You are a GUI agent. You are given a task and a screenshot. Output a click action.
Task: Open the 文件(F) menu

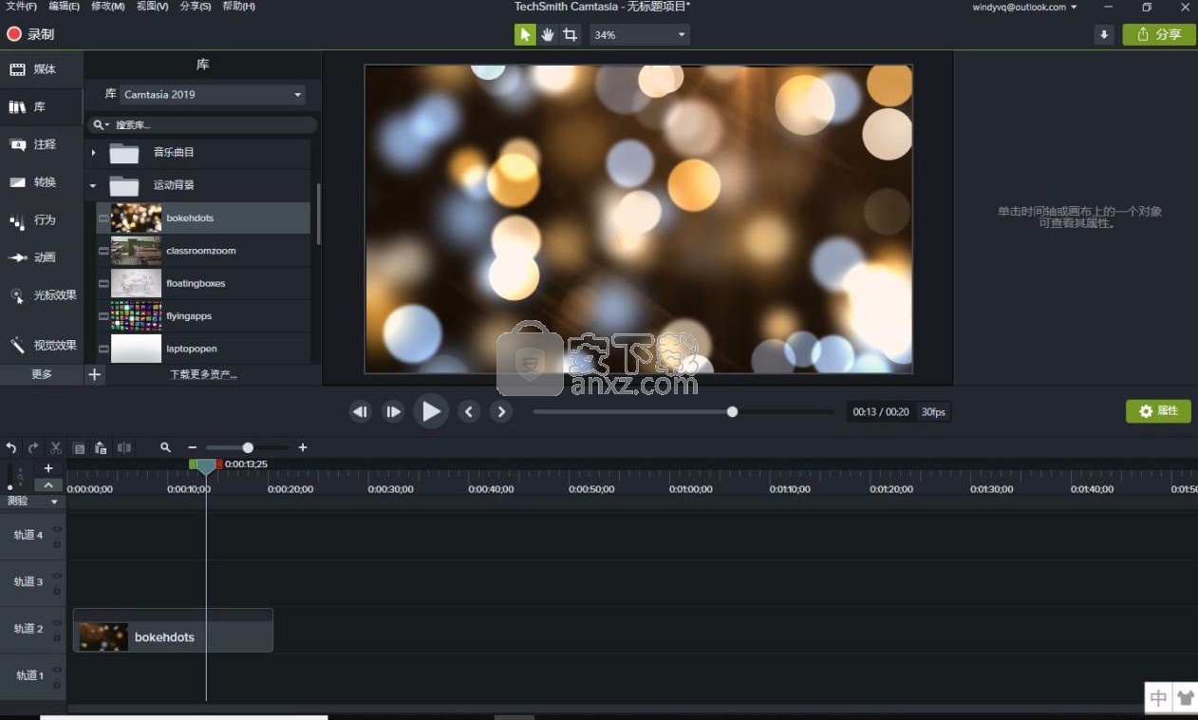(x=21, y=7)
